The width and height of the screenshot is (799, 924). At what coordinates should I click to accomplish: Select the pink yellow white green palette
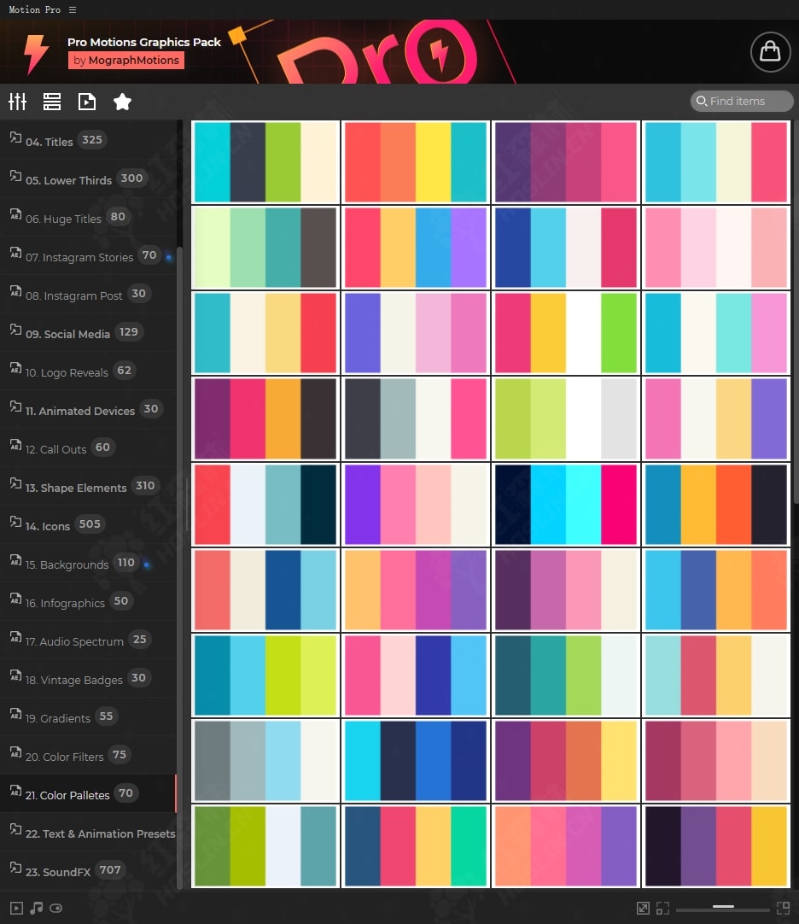coord(566,333)
